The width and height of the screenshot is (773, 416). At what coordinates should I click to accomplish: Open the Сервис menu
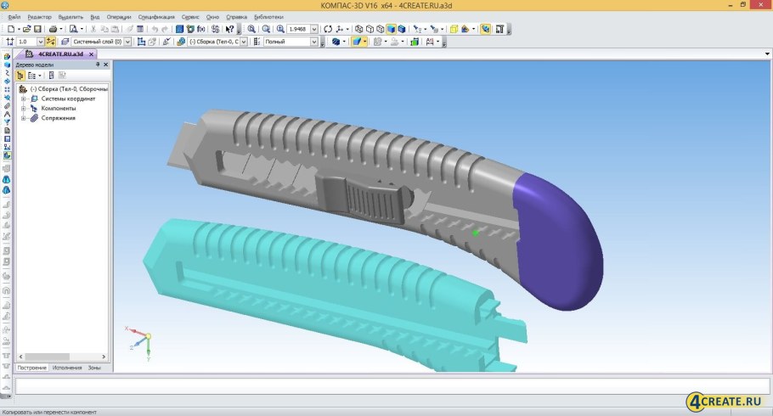click(190, 17)
